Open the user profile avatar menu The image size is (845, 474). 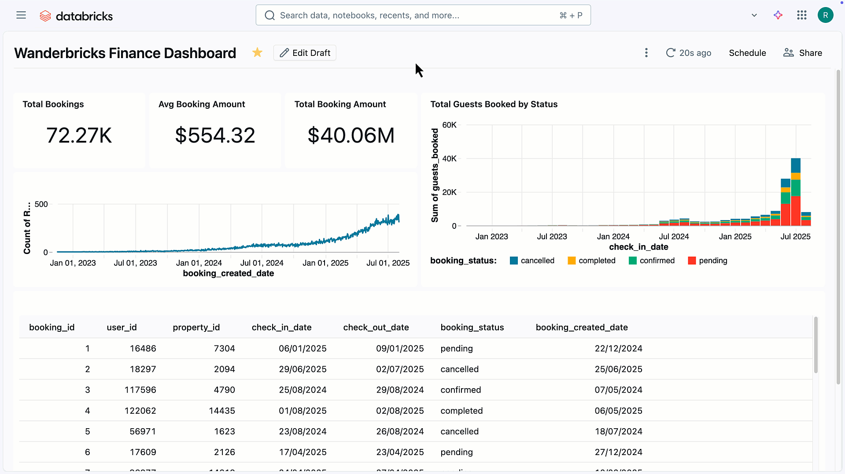[825, 15]
